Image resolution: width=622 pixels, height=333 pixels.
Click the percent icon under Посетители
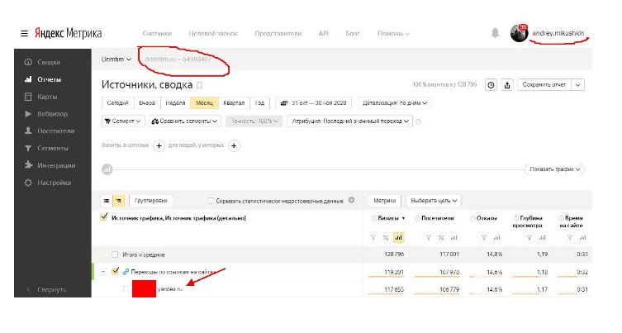click(x=441, y=238)
